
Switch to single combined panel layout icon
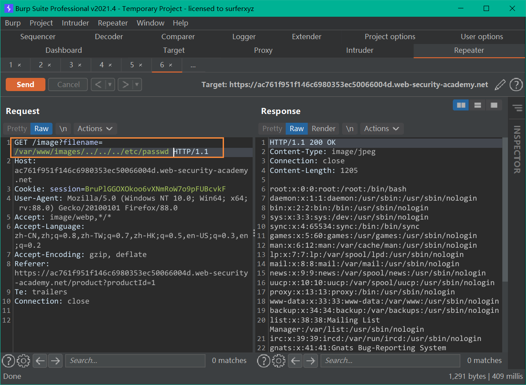pyautogui.click(x=494, y=105)
